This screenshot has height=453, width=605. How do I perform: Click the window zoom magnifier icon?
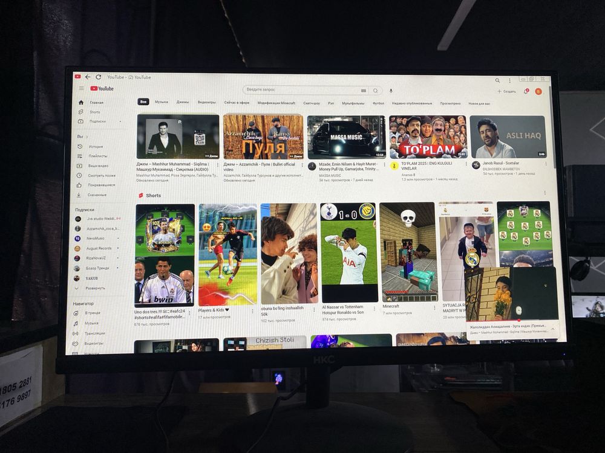point(497,80)
